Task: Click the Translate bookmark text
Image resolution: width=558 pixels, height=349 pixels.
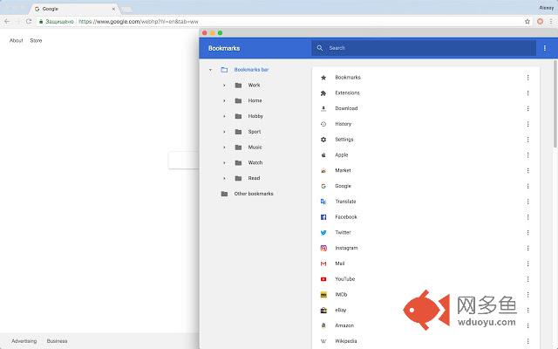Action: tap(345, 202)
